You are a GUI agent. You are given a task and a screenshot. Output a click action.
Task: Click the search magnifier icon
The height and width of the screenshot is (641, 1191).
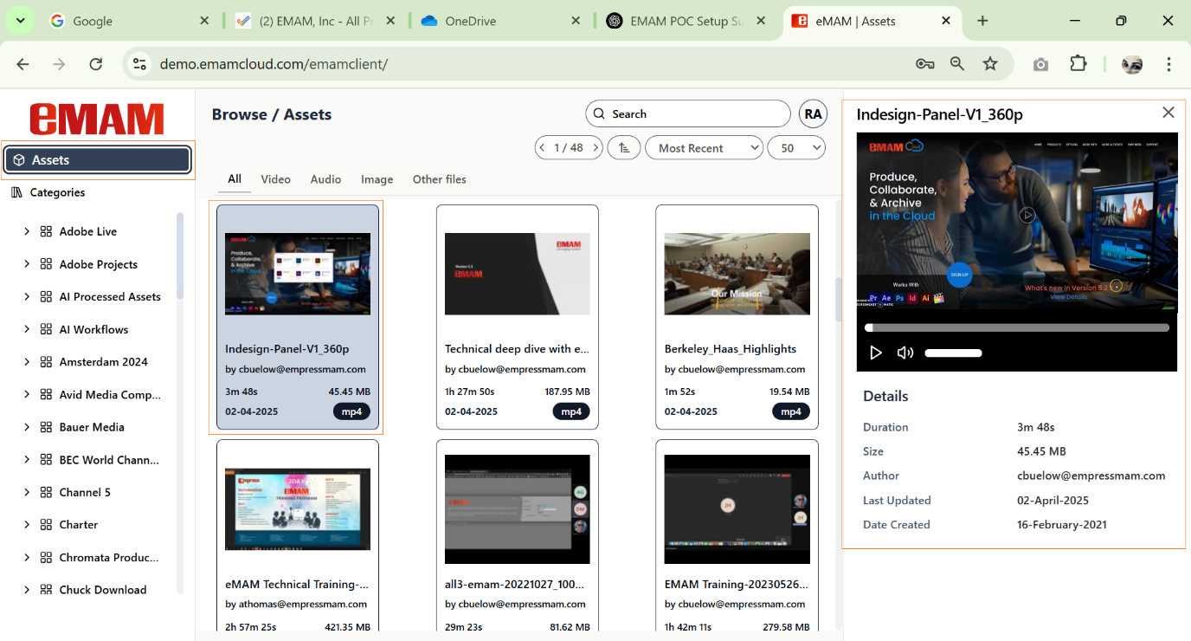pyautogui.click(x=599, y=113)
